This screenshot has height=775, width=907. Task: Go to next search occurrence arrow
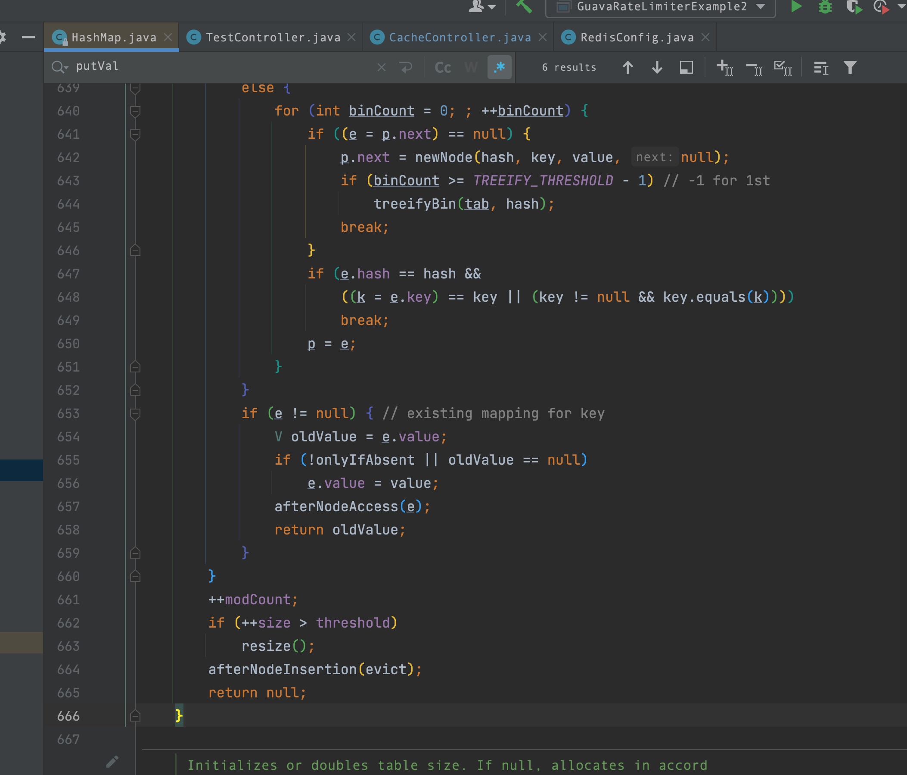point(657,68)
